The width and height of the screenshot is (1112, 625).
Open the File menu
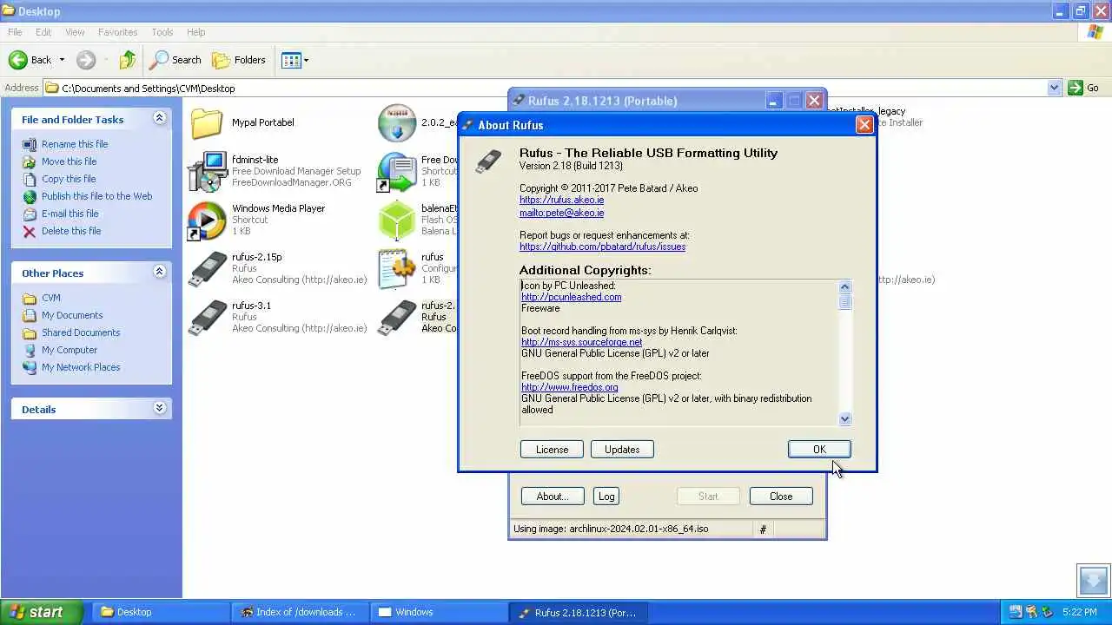[x=15, y=32]
